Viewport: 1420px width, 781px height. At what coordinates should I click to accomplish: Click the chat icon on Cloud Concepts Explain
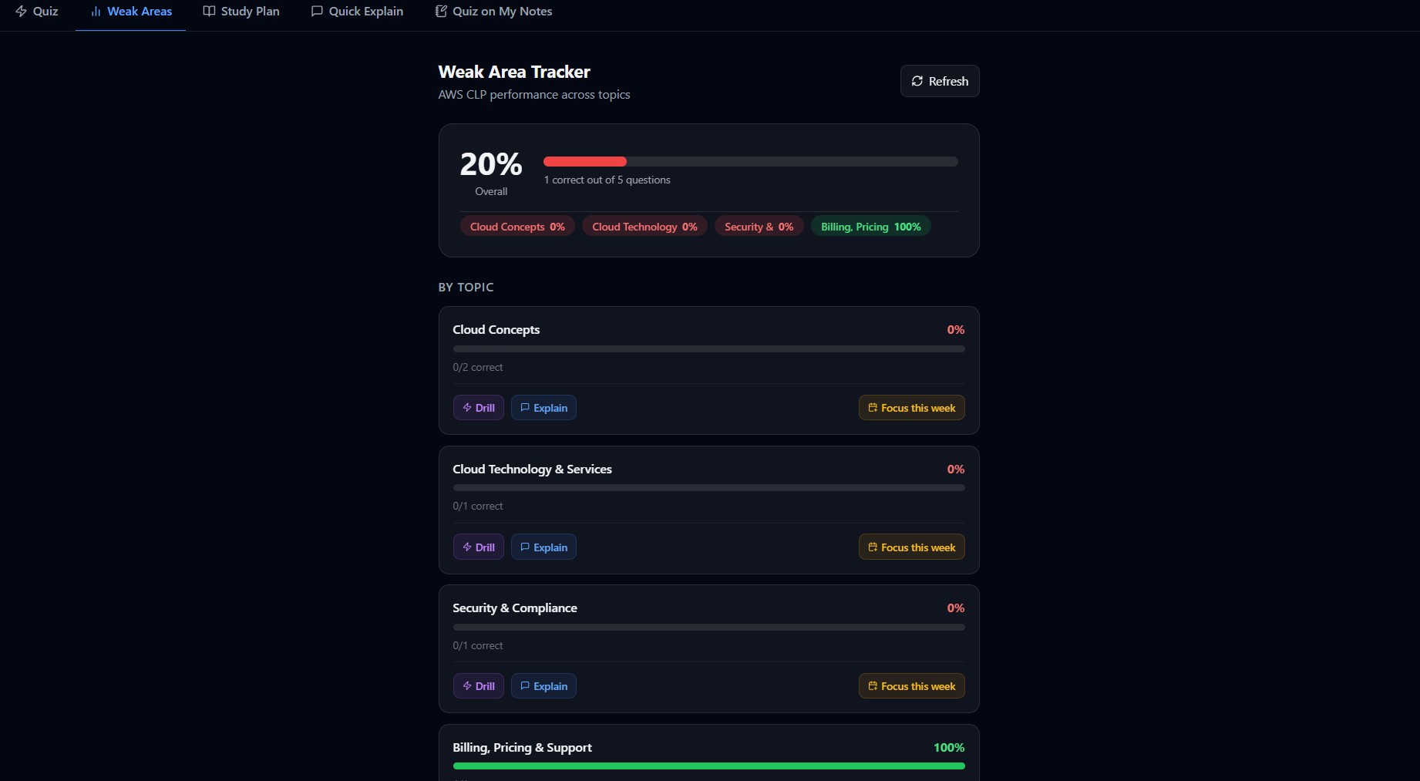click(x=525, y=408)
